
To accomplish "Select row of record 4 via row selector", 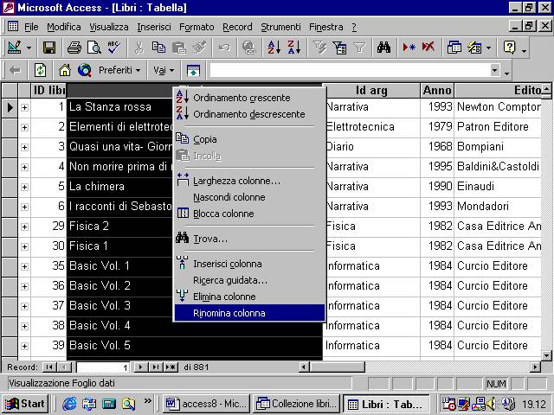I will point(10,167).
